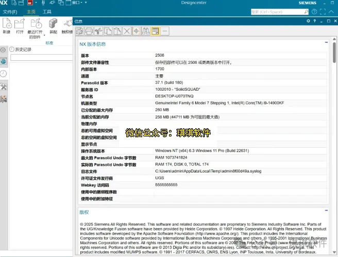338x257 pixels.
Task: Open the 文件(F) menu
Action: click(10, 12)
